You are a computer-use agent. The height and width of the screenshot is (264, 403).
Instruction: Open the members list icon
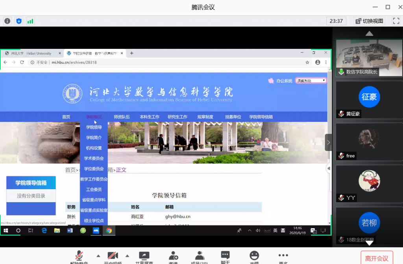pyautogui.click(x=200, y=255)
